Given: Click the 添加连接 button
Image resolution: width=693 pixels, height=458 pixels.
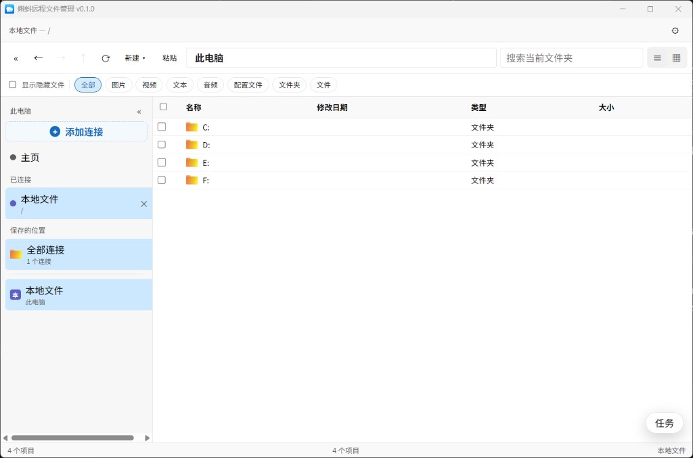Looking at the screenshot, I should (x=76, y=132).
